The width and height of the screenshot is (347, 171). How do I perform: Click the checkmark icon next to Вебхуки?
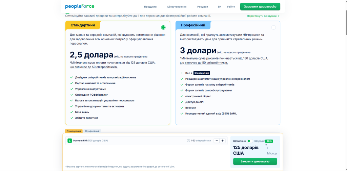click(182, 107)
